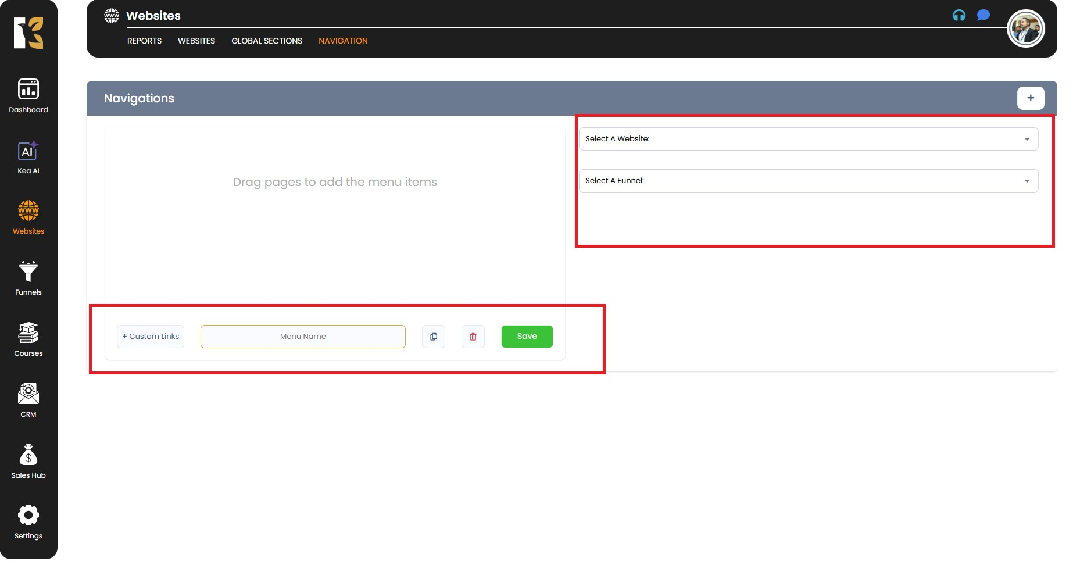
Task: Focus the Menu Name input field
Action: point(303,337)
